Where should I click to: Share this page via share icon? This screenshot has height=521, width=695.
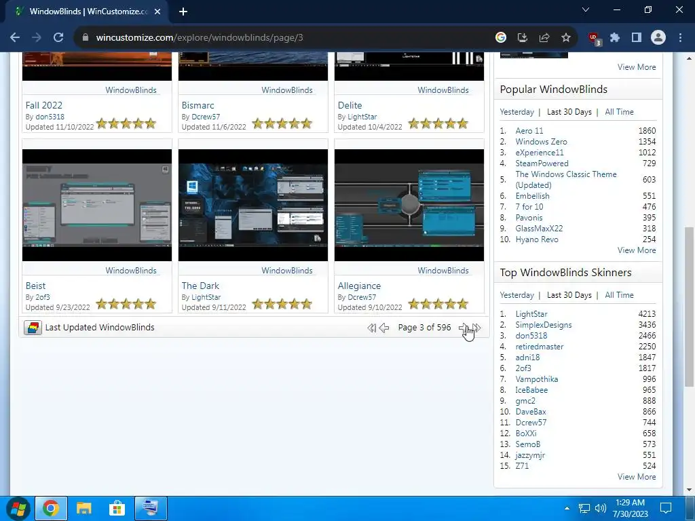point(544,38)
